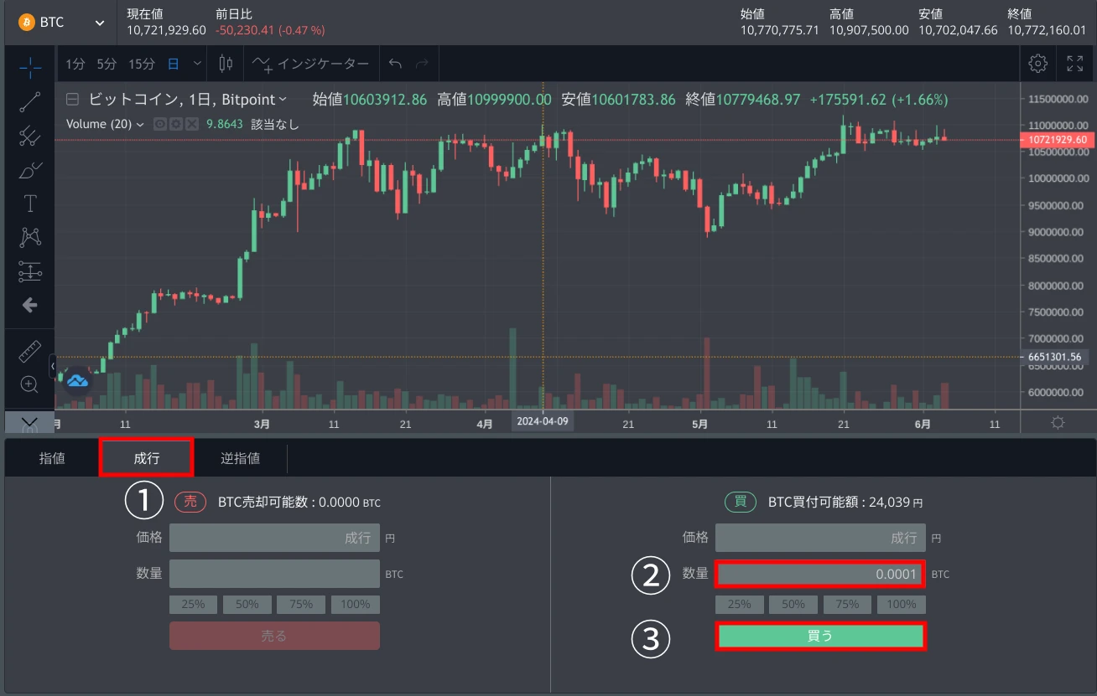Toggle Volume indicator visibility eye
This screenshot has width=1097, height=696.
pos(162,124)
